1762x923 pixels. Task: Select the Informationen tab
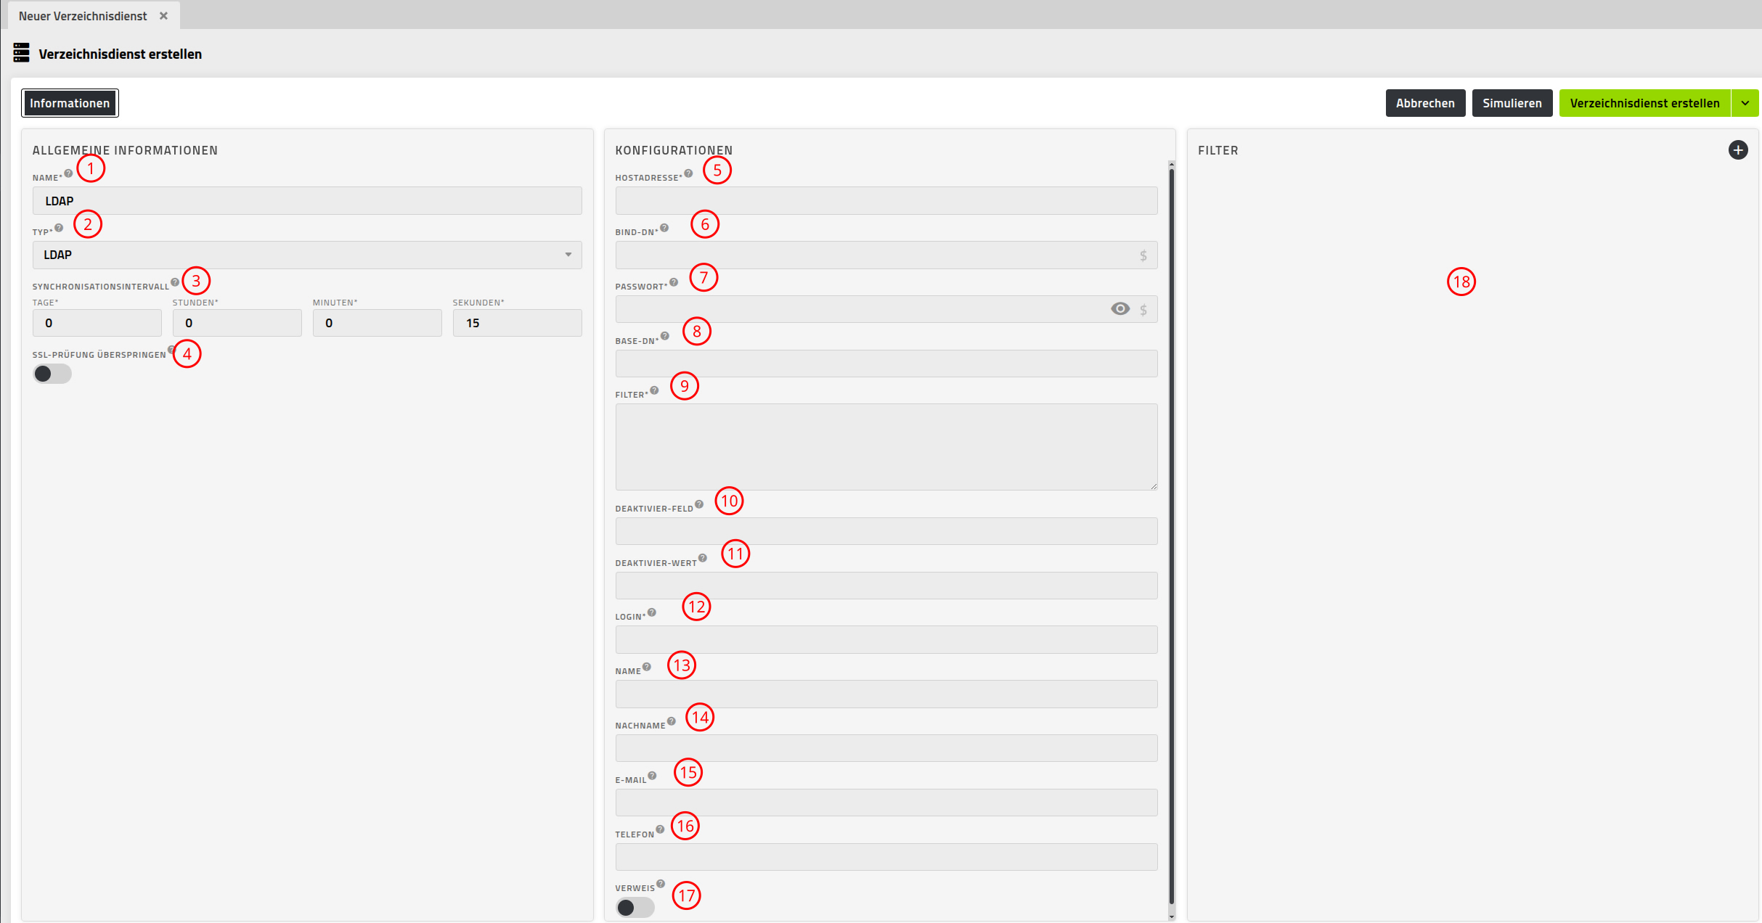[70, 103]
